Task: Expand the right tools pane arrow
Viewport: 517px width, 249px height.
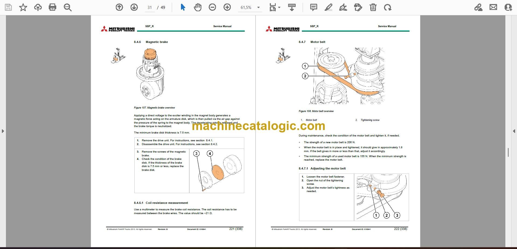Action: tap(514, 131)
